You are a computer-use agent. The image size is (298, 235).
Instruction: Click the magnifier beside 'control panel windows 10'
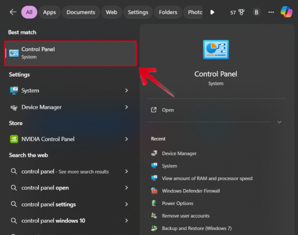(x=14, y=221)
